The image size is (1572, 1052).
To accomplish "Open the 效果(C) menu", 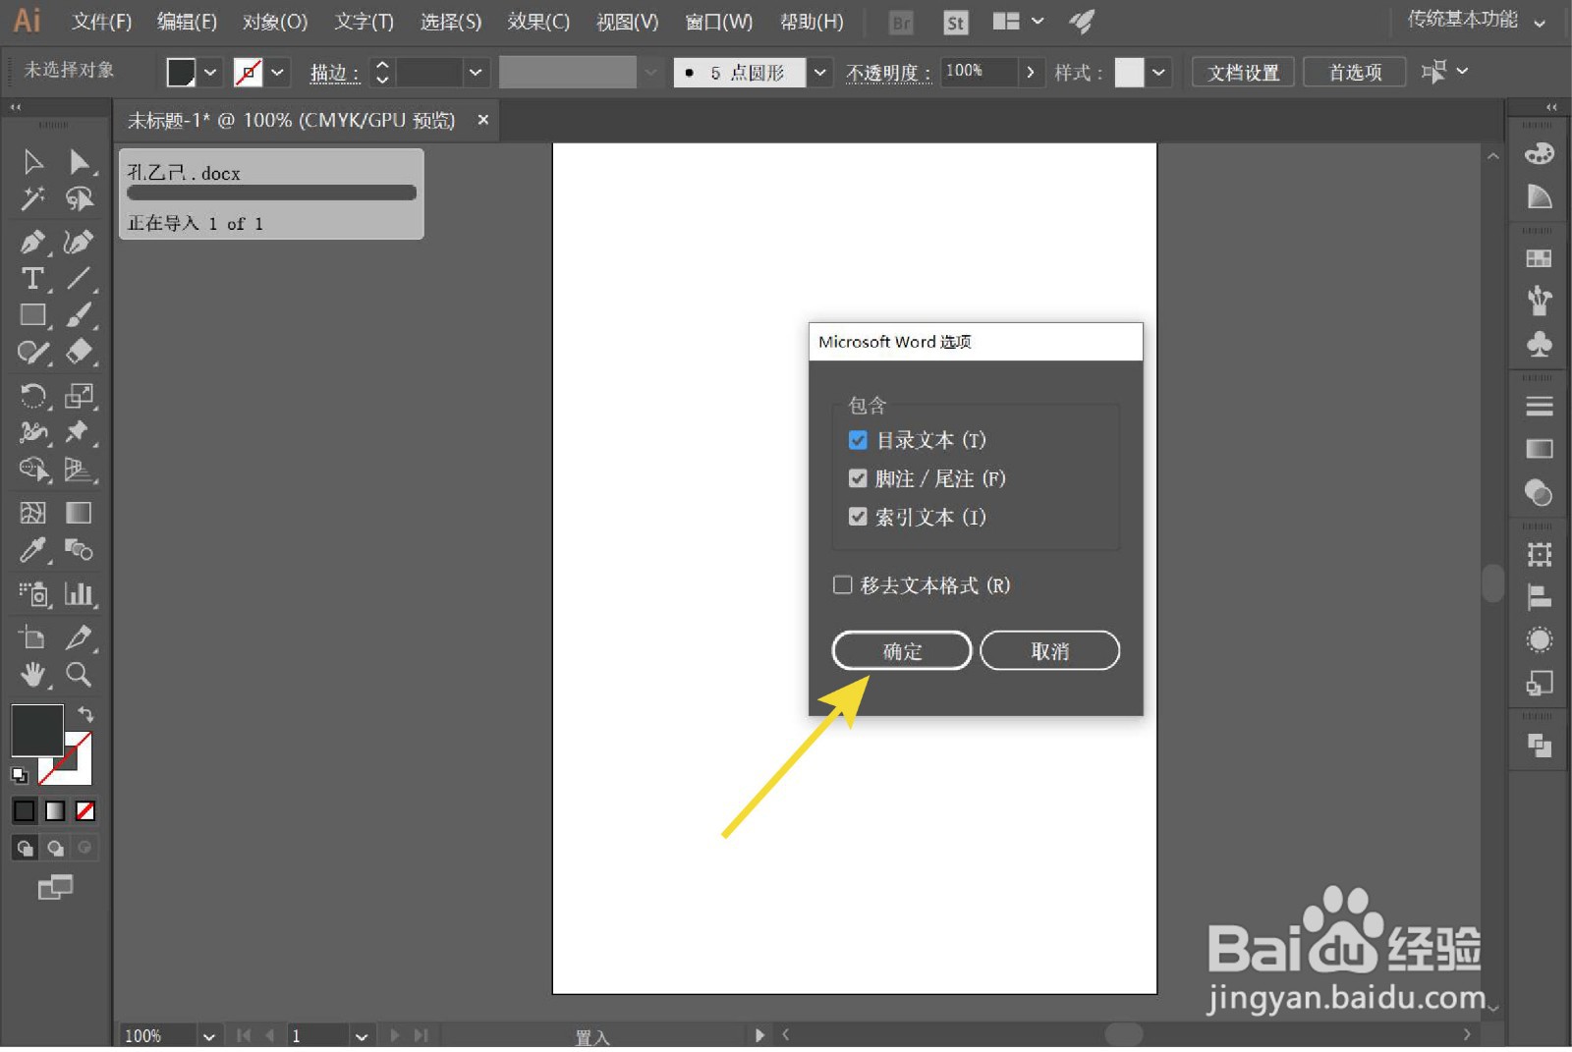I will click(x=538, y=22).
